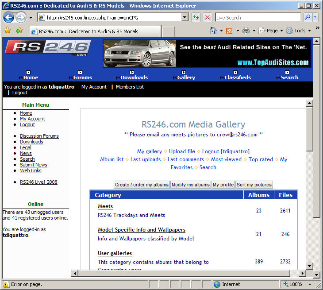Click the Live Search magnifier icon
323x290 pixels.
[x=308, y=17]
